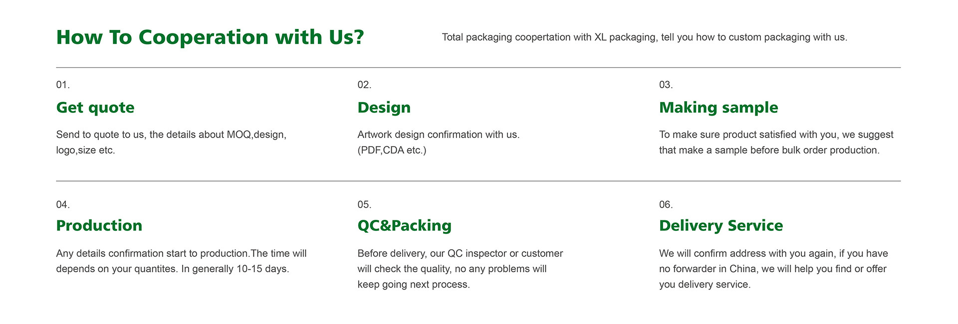Screen dimensions: 958x324
Task: Select the 'Get quote' step title
Action: click(95, 108)
